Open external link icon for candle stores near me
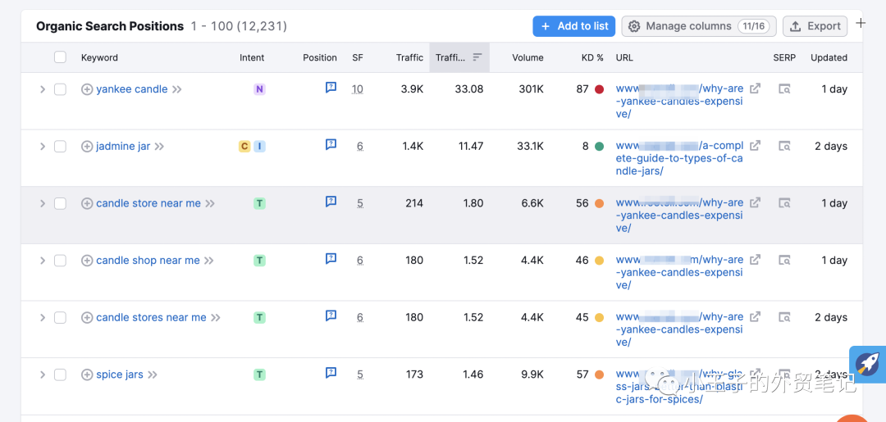The width and height of the screenshot is (886, 422). [x=755, y=317]
